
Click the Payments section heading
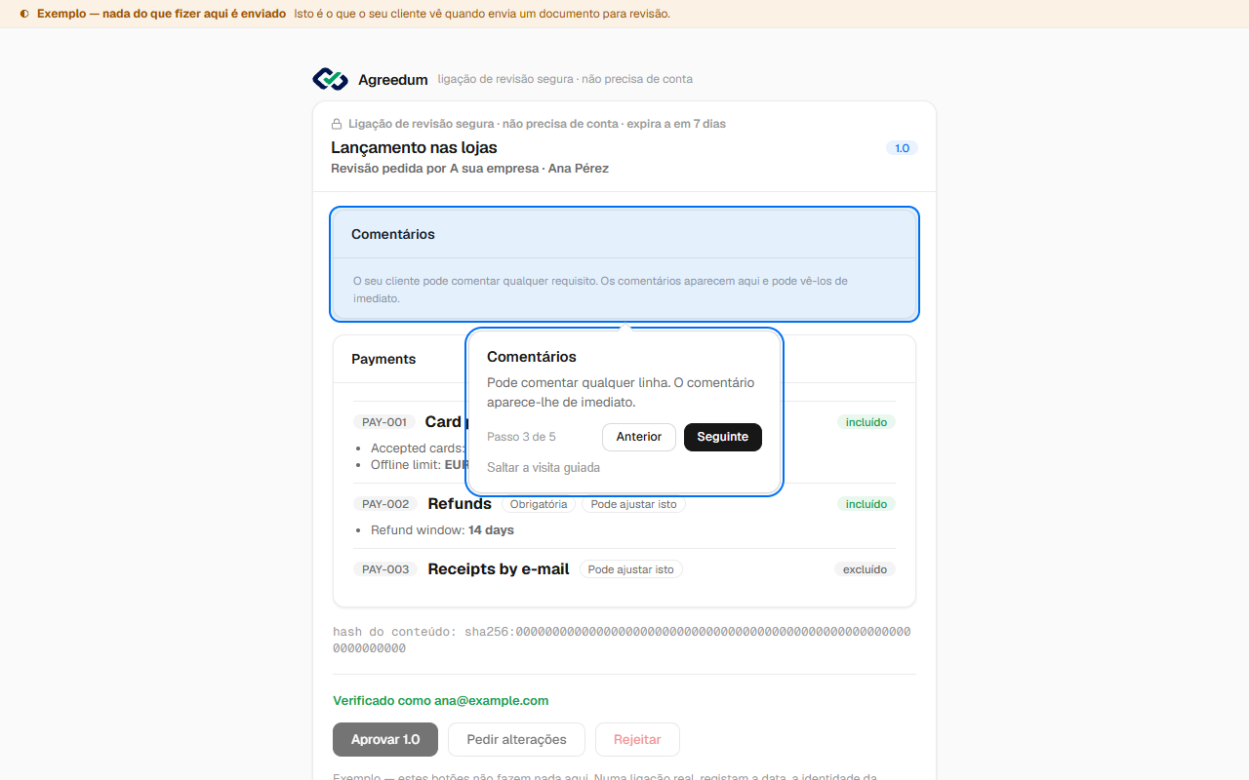click(x=383, y=359)
